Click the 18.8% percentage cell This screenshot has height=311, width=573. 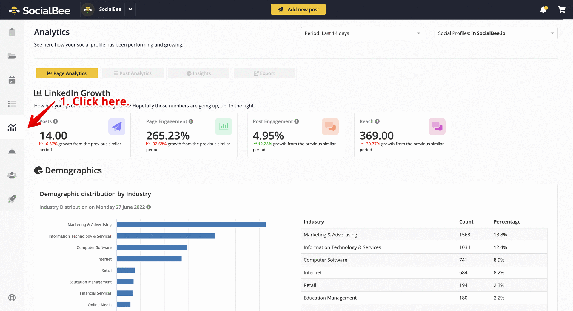(500, 235)
